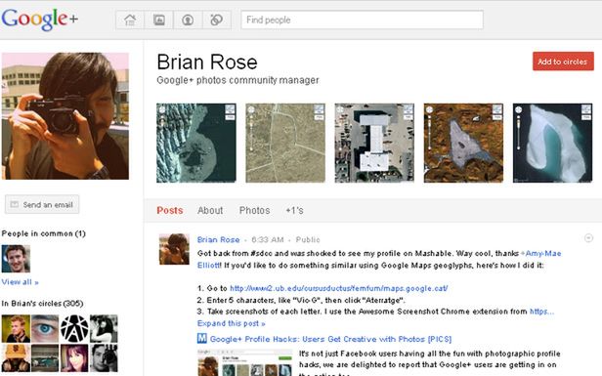Viewport: 602px width, 376px height.
Task: Open the man with camera circle avatar
Action: [x=104, y=358]
